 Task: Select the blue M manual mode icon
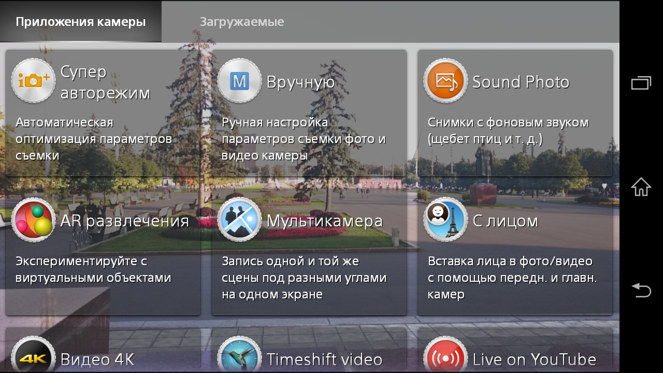point(239,81)
